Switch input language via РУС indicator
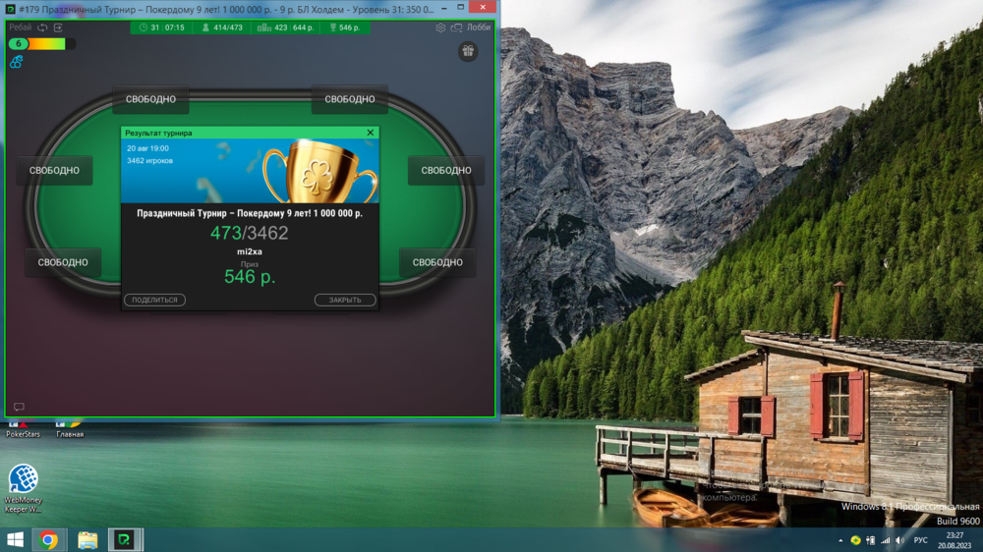 (x=920, y=540)
